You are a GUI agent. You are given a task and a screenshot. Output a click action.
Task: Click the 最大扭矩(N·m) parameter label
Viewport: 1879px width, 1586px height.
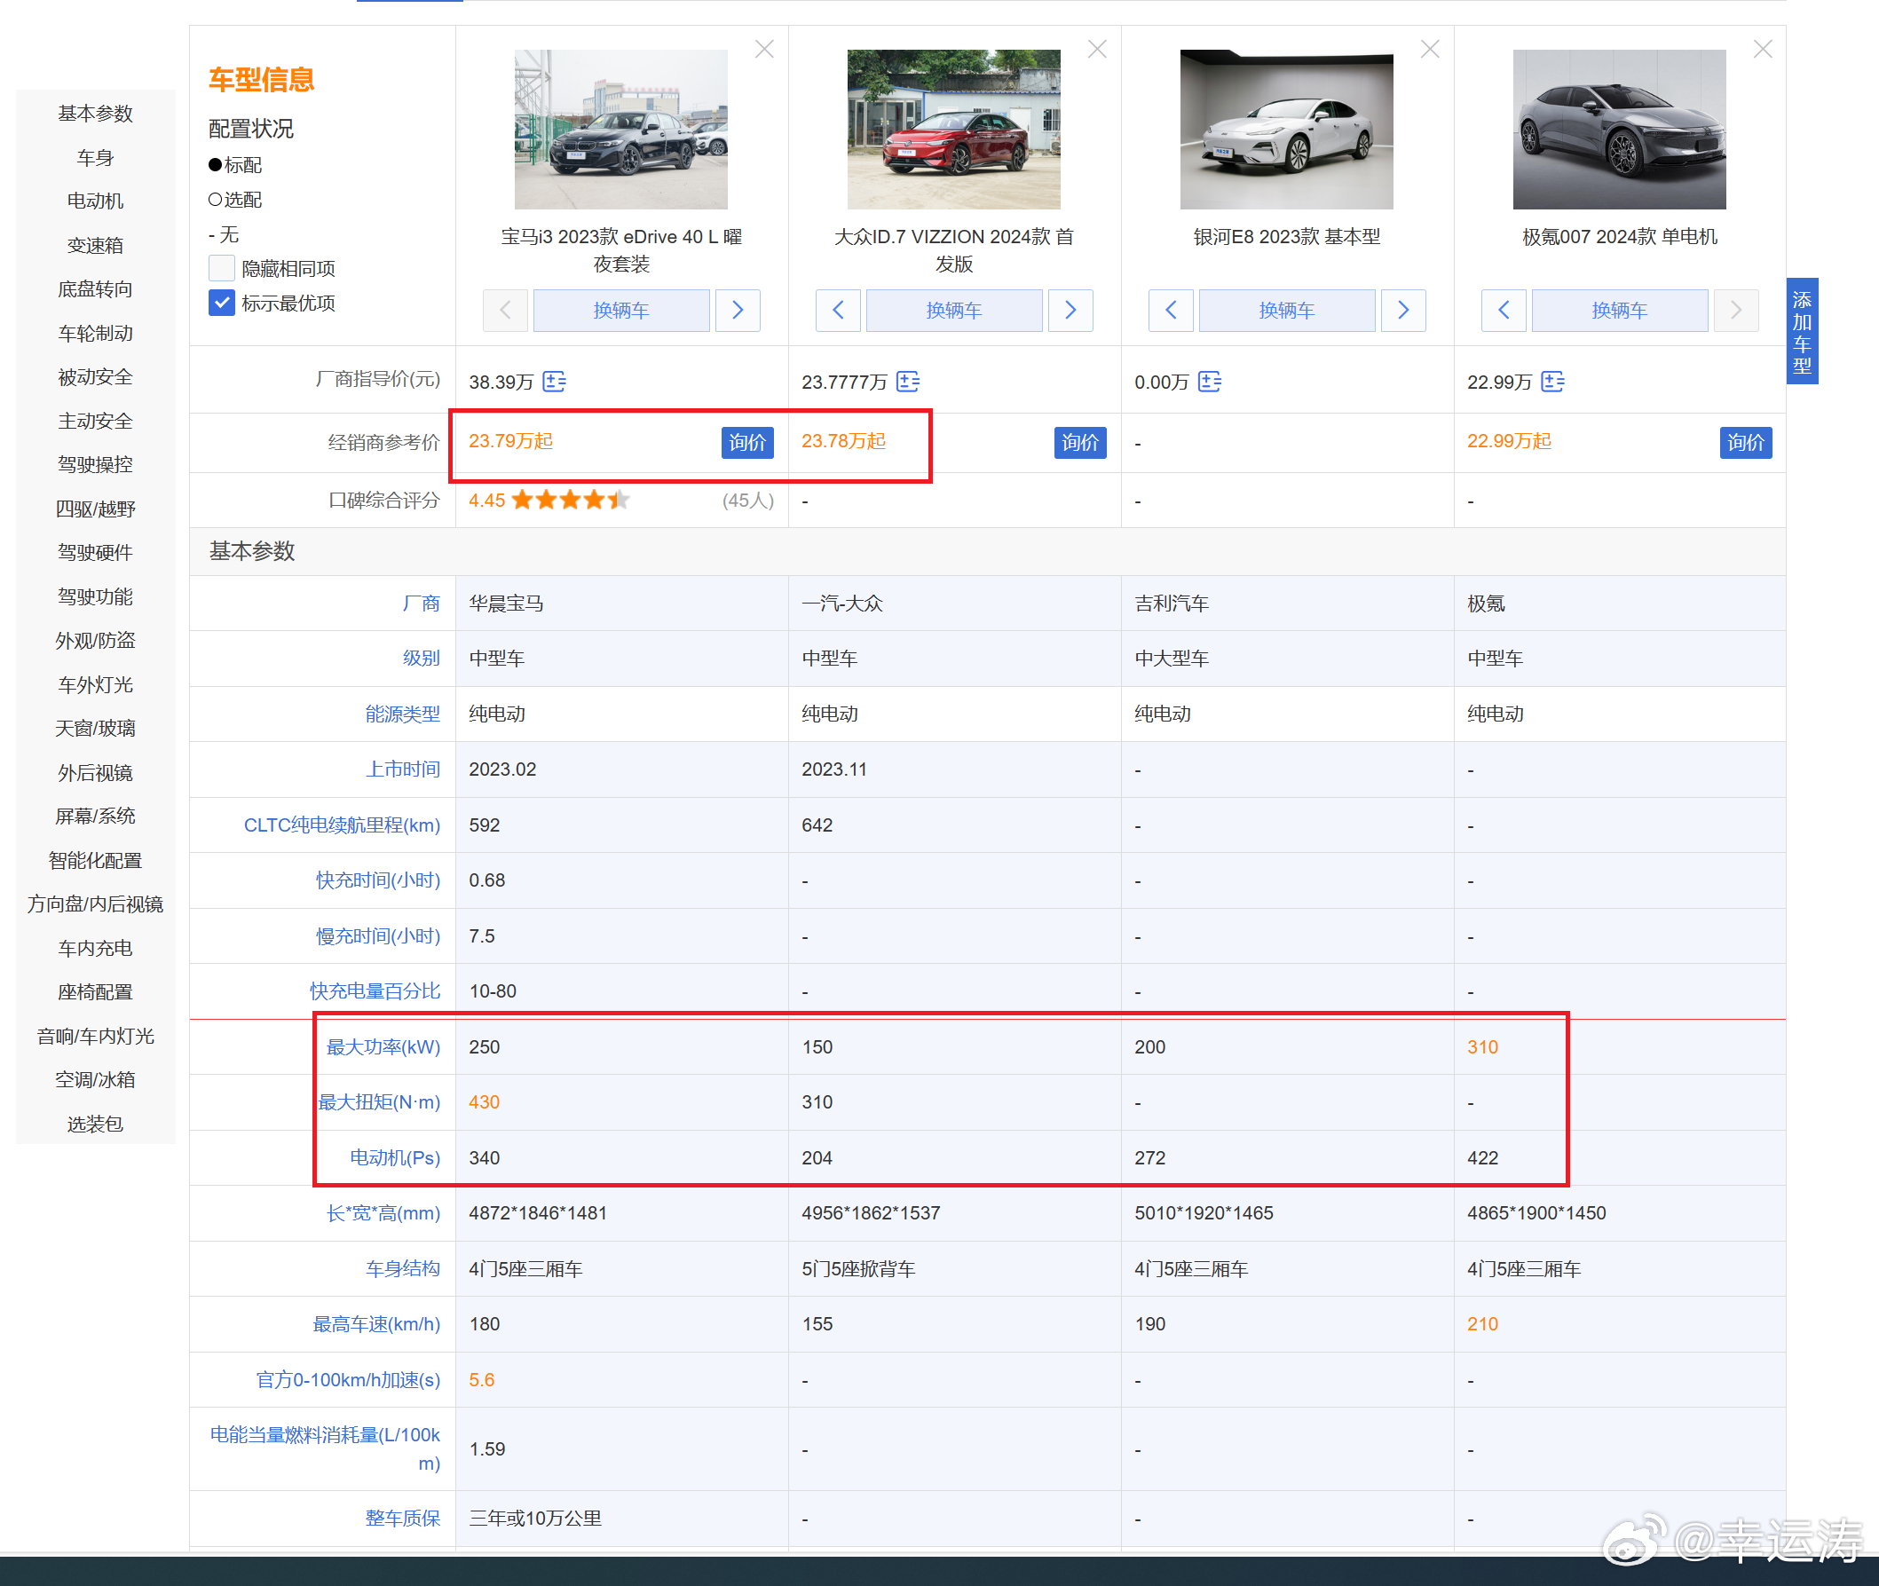(x=379, y=1102)
